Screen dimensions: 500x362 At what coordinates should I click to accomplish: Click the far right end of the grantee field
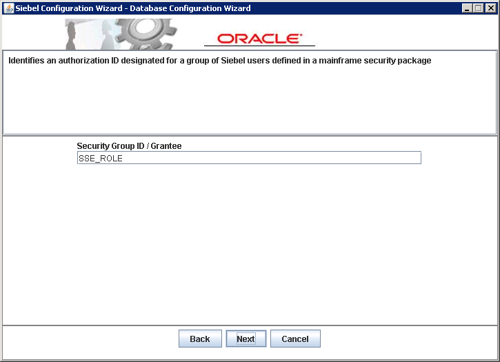coord(414,158)
